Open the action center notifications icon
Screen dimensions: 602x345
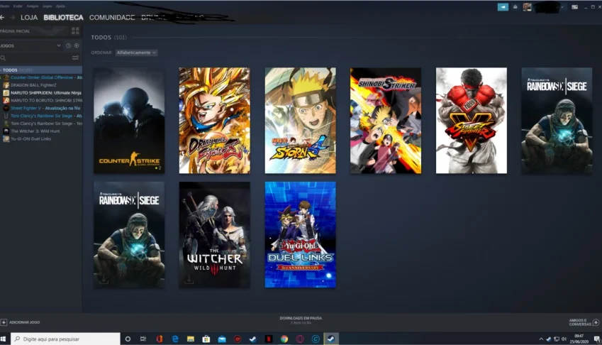tap(596, 339)
